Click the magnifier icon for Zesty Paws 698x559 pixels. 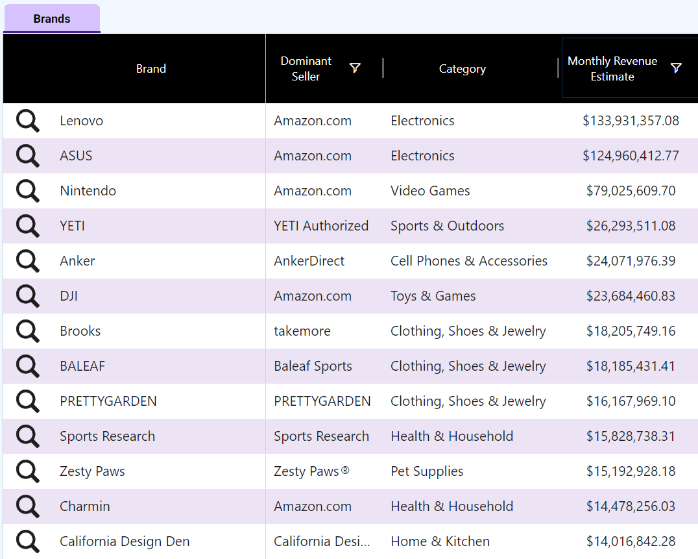click(x=28, y=471)
